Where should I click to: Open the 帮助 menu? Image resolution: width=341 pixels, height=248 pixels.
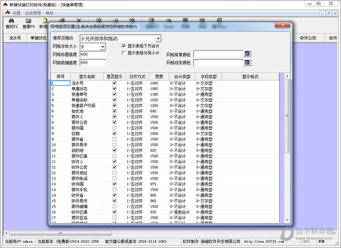[49, 13]
